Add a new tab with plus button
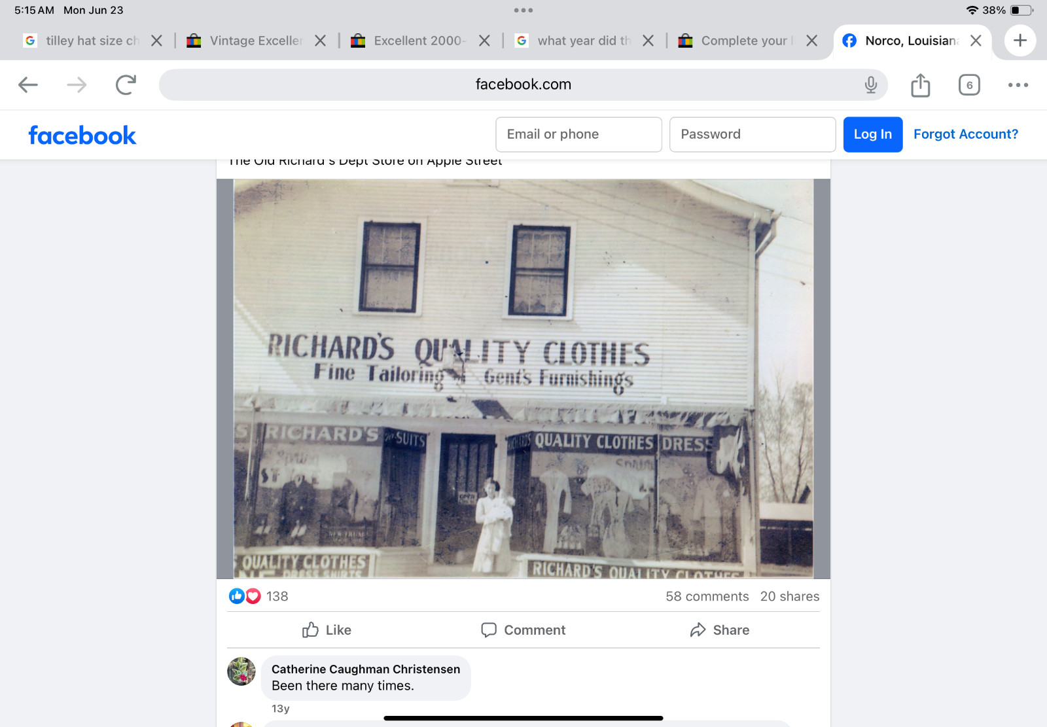The height and width of the screenshot is (727, 1047). point(1020,41)
